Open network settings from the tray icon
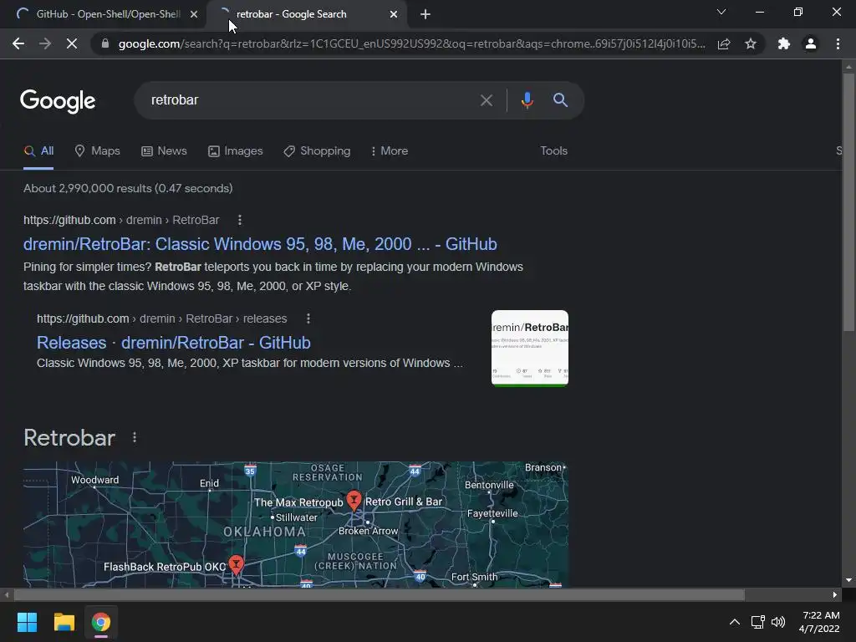The image size is (856, 642). point(757,622)
